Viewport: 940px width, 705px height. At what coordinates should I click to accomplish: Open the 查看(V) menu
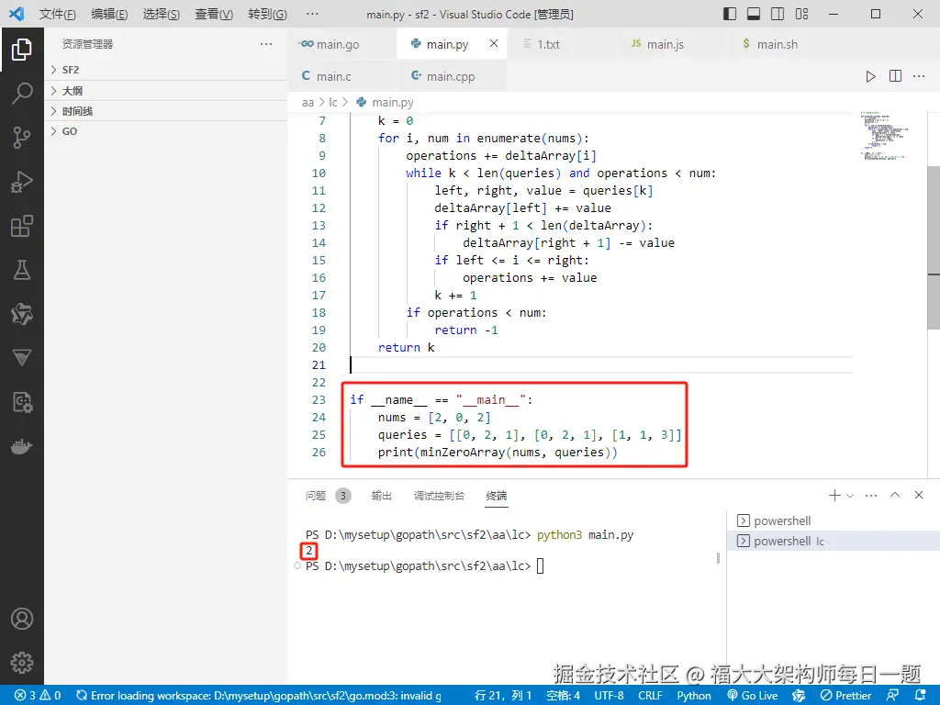(x=214, y=14)
